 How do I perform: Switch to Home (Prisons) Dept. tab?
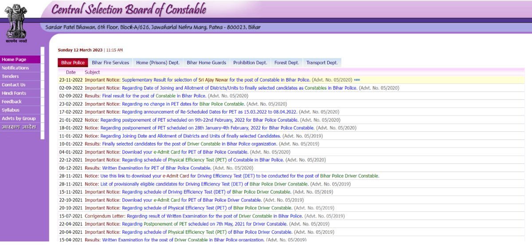[x=158, y=63]
